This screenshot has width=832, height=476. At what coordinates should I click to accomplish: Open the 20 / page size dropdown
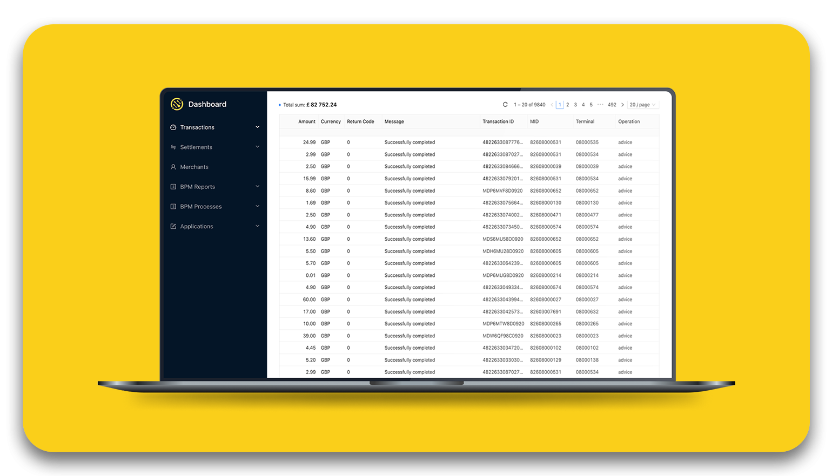pyautogui.click(x=642, y=105)
